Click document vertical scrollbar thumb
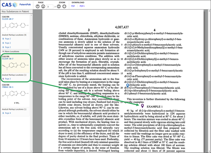The height and width of the screenshot is (153, 211). pyautogui.click(x=209, y=91)
